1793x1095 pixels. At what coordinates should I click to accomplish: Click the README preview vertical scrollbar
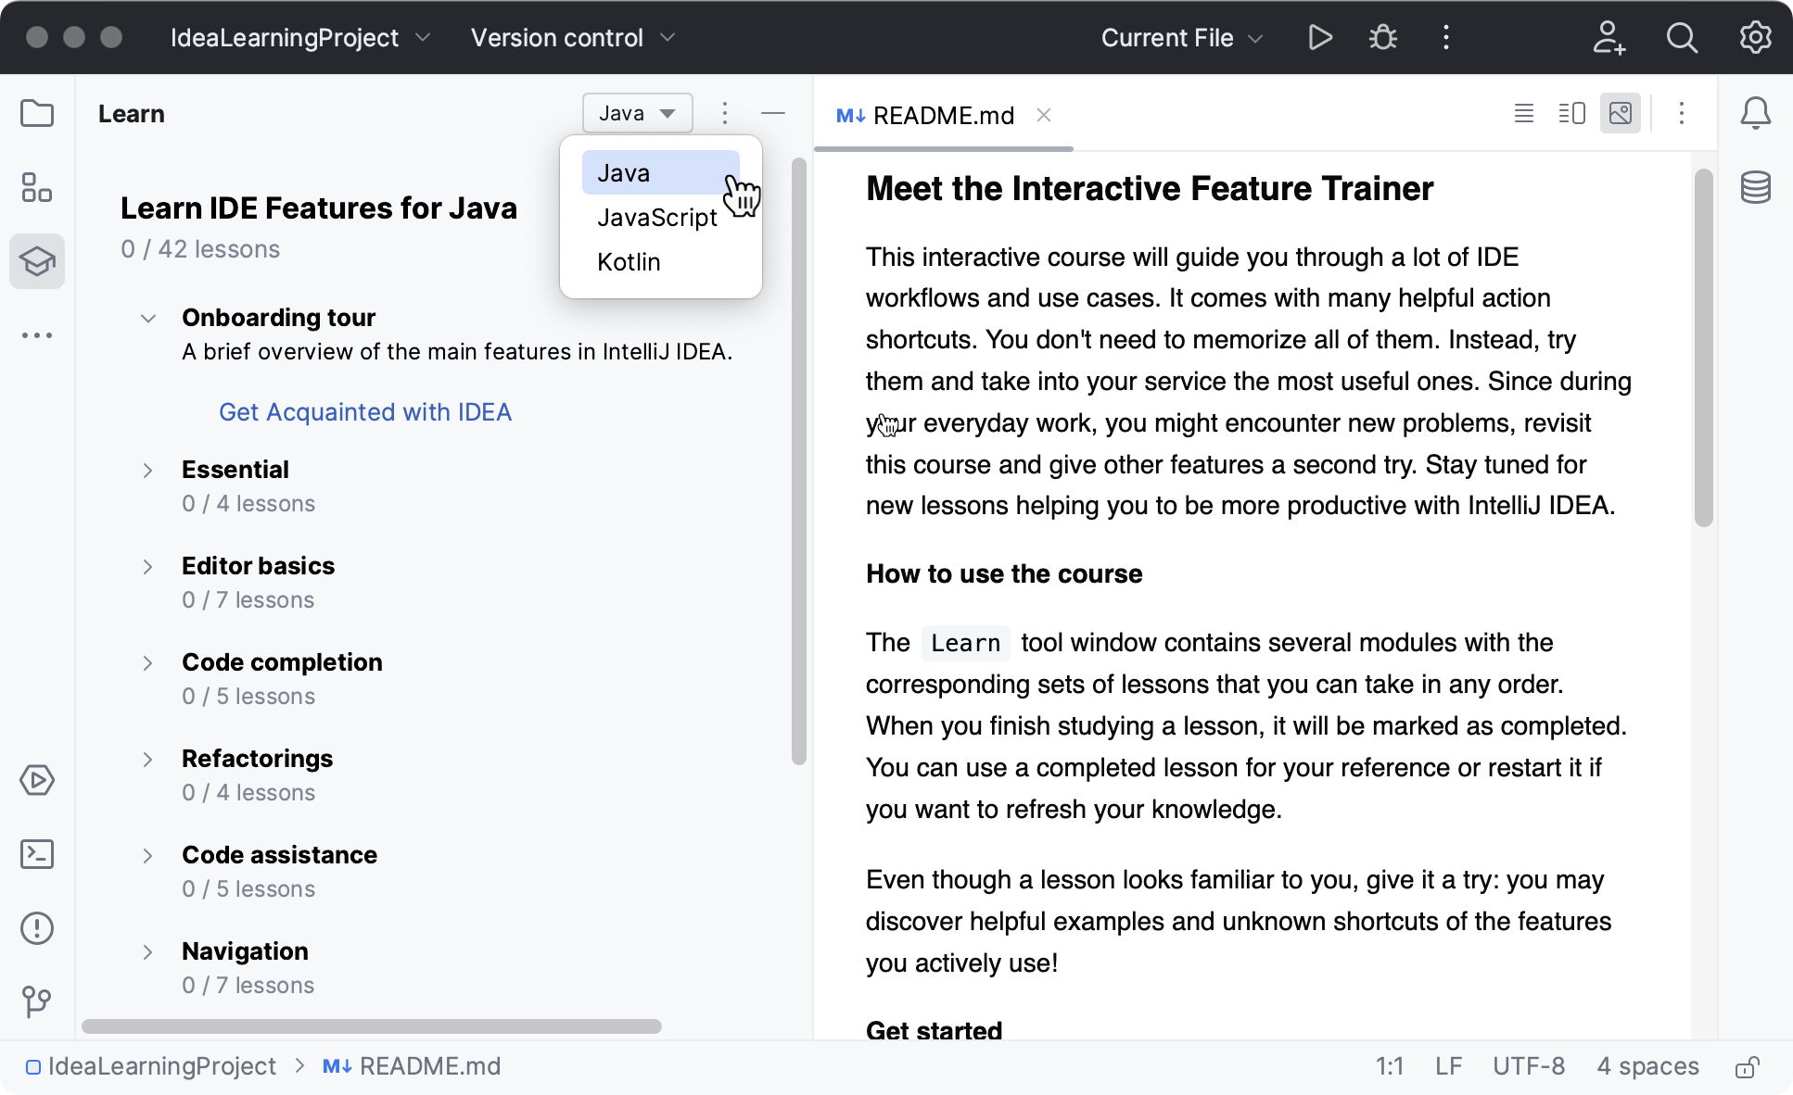tap(1703, 348)
